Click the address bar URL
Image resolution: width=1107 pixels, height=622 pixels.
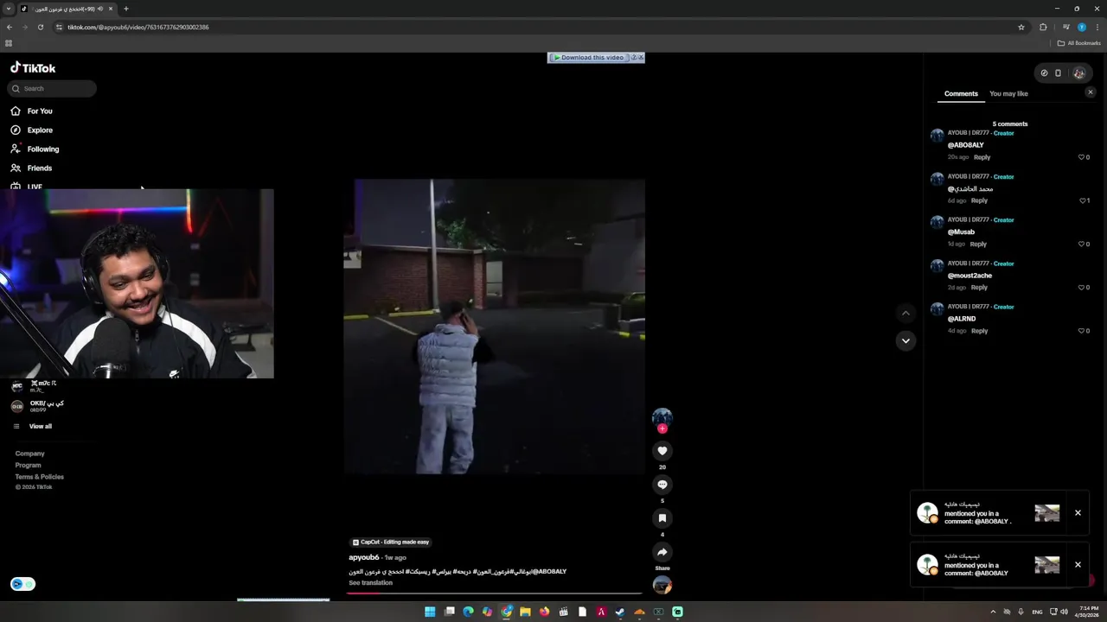(x=138, y=27)
